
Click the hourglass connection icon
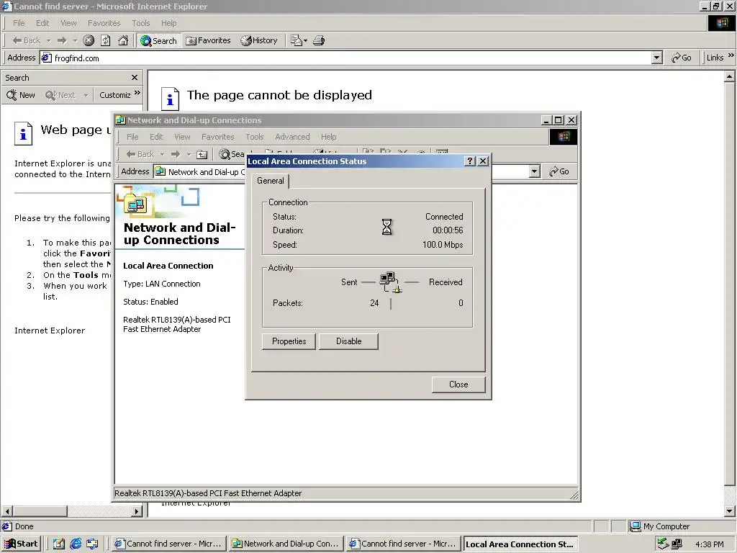386,227
